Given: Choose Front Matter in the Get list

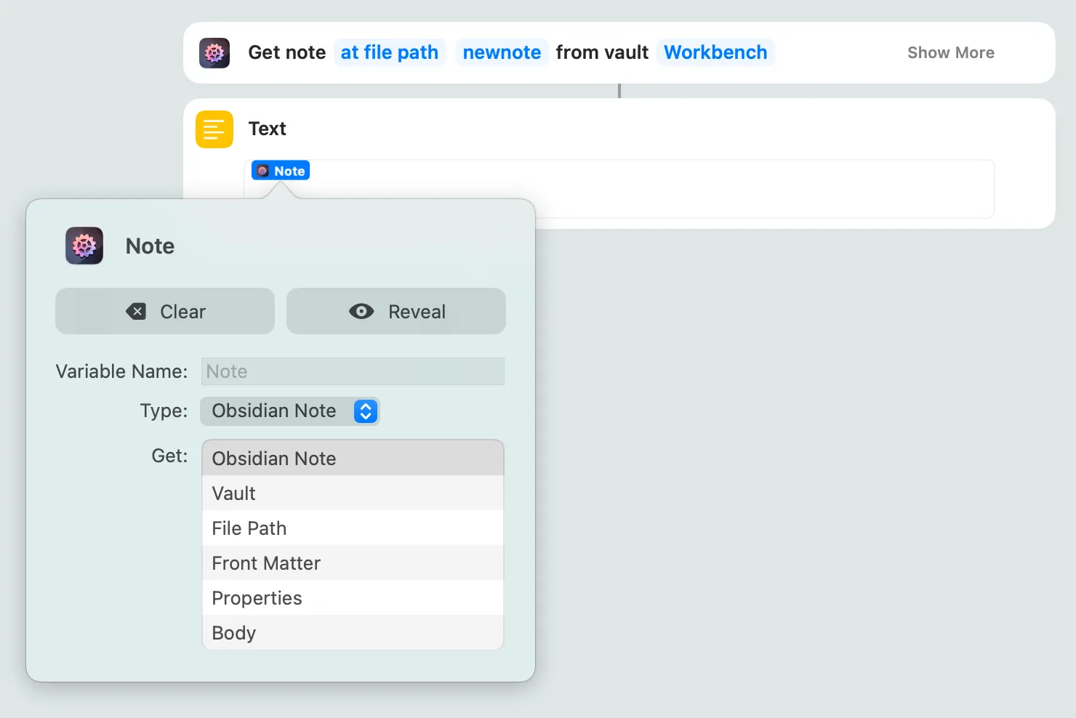Looking at the screenshot, I should (353, 563).
